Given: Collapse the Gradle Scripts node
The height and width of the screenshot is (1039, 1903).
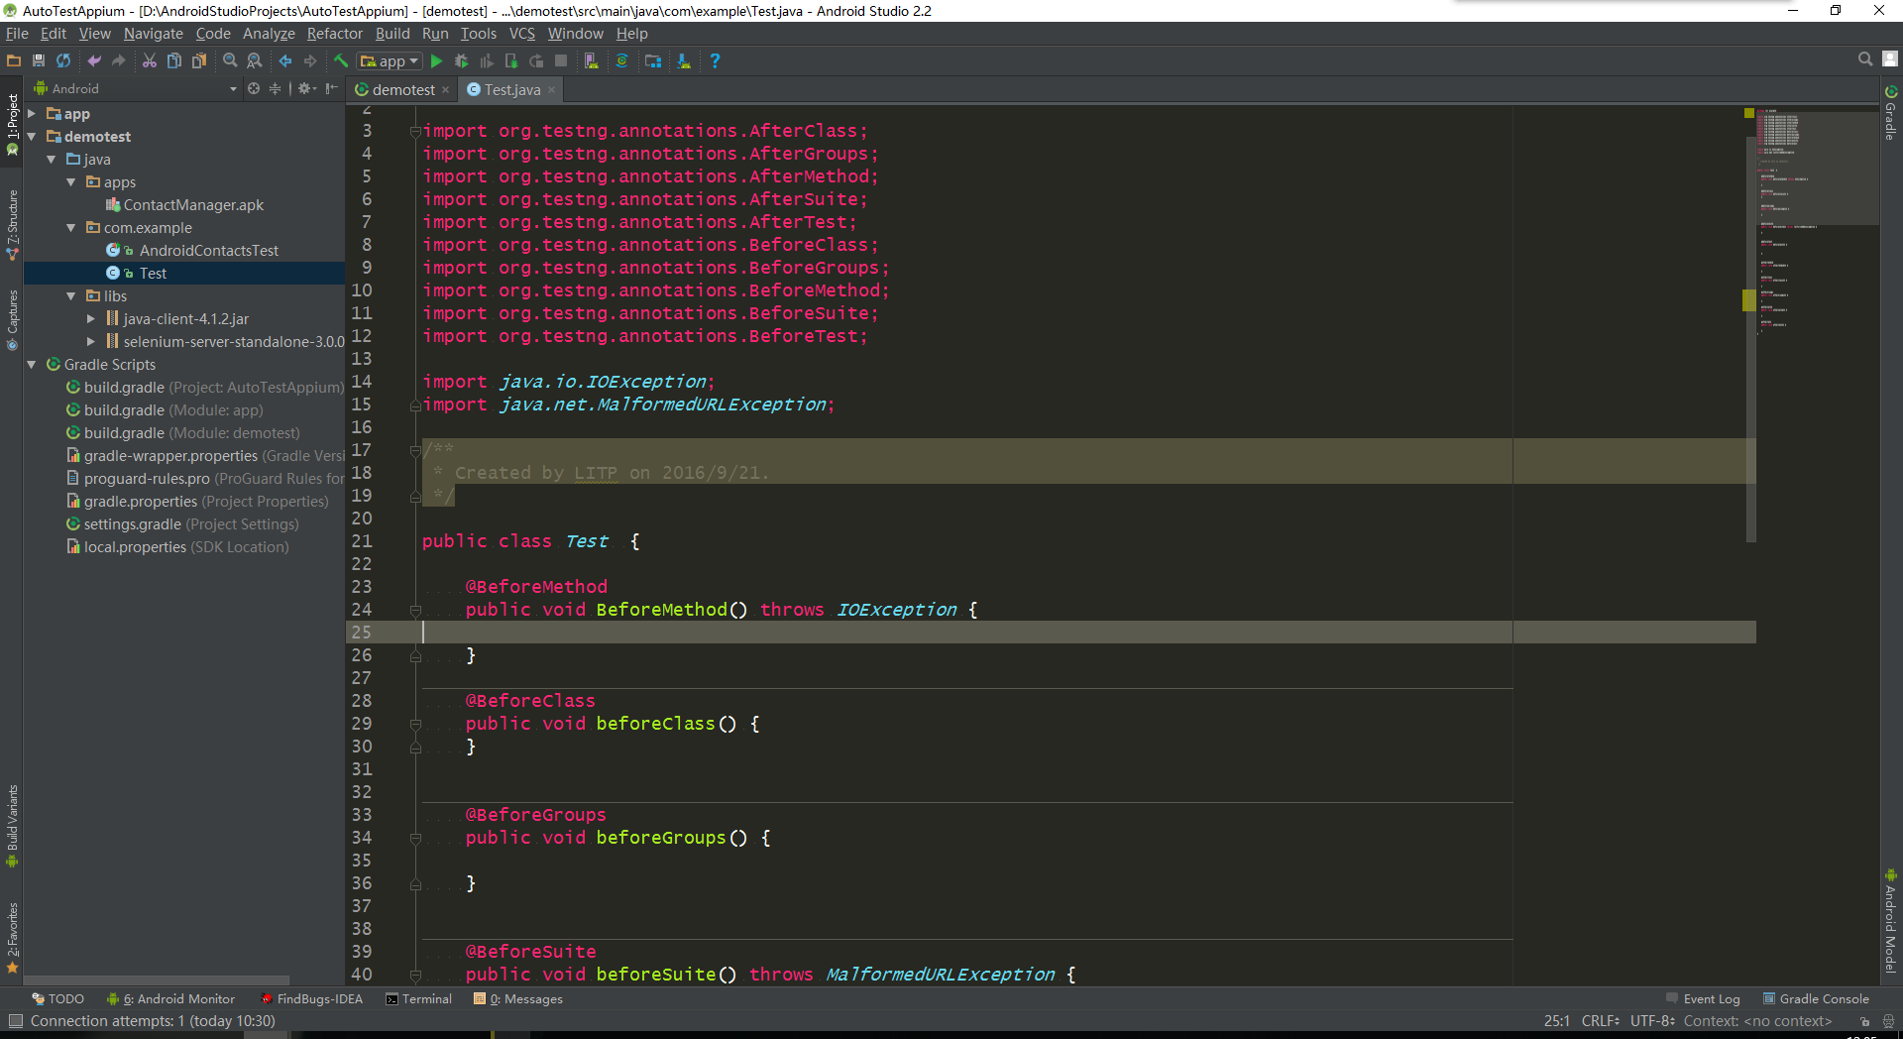Looking at the screenshot, I should point(32,365).
